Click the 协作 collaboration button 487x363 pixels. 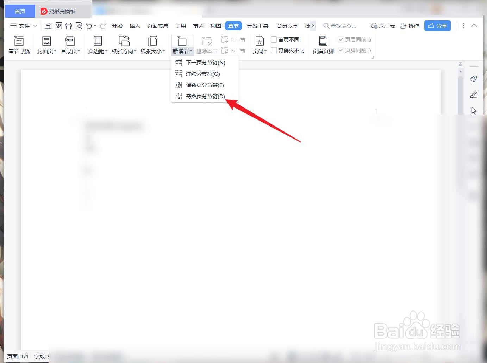click(410, 25)
